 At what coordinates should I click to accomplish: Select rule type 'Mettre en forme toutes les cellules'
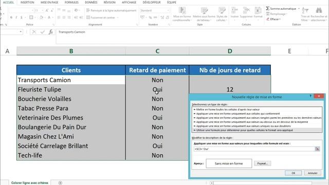click(257, 109)
